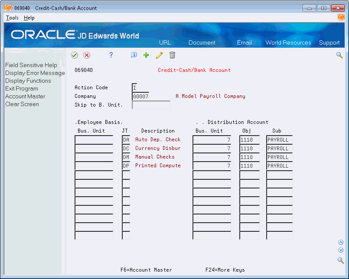Open World Resources in banner
Screen dimensions: 349x279
point(288,42)
